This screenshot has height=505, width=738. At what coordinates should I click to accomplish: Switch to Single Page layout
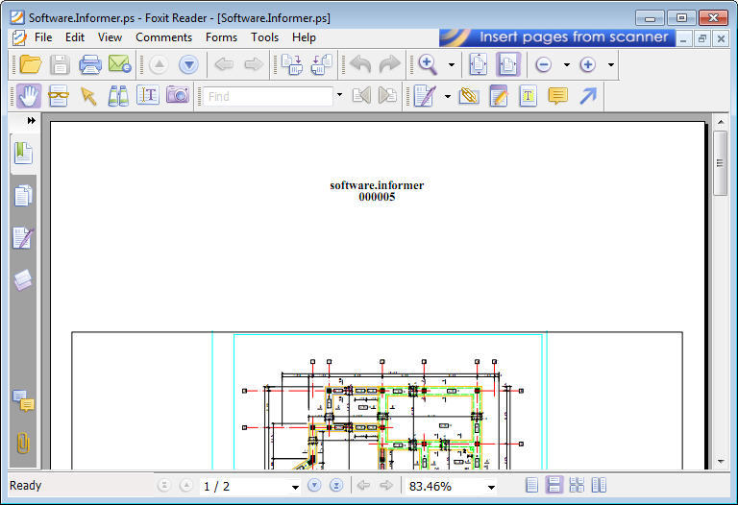(x=532, y=486)
